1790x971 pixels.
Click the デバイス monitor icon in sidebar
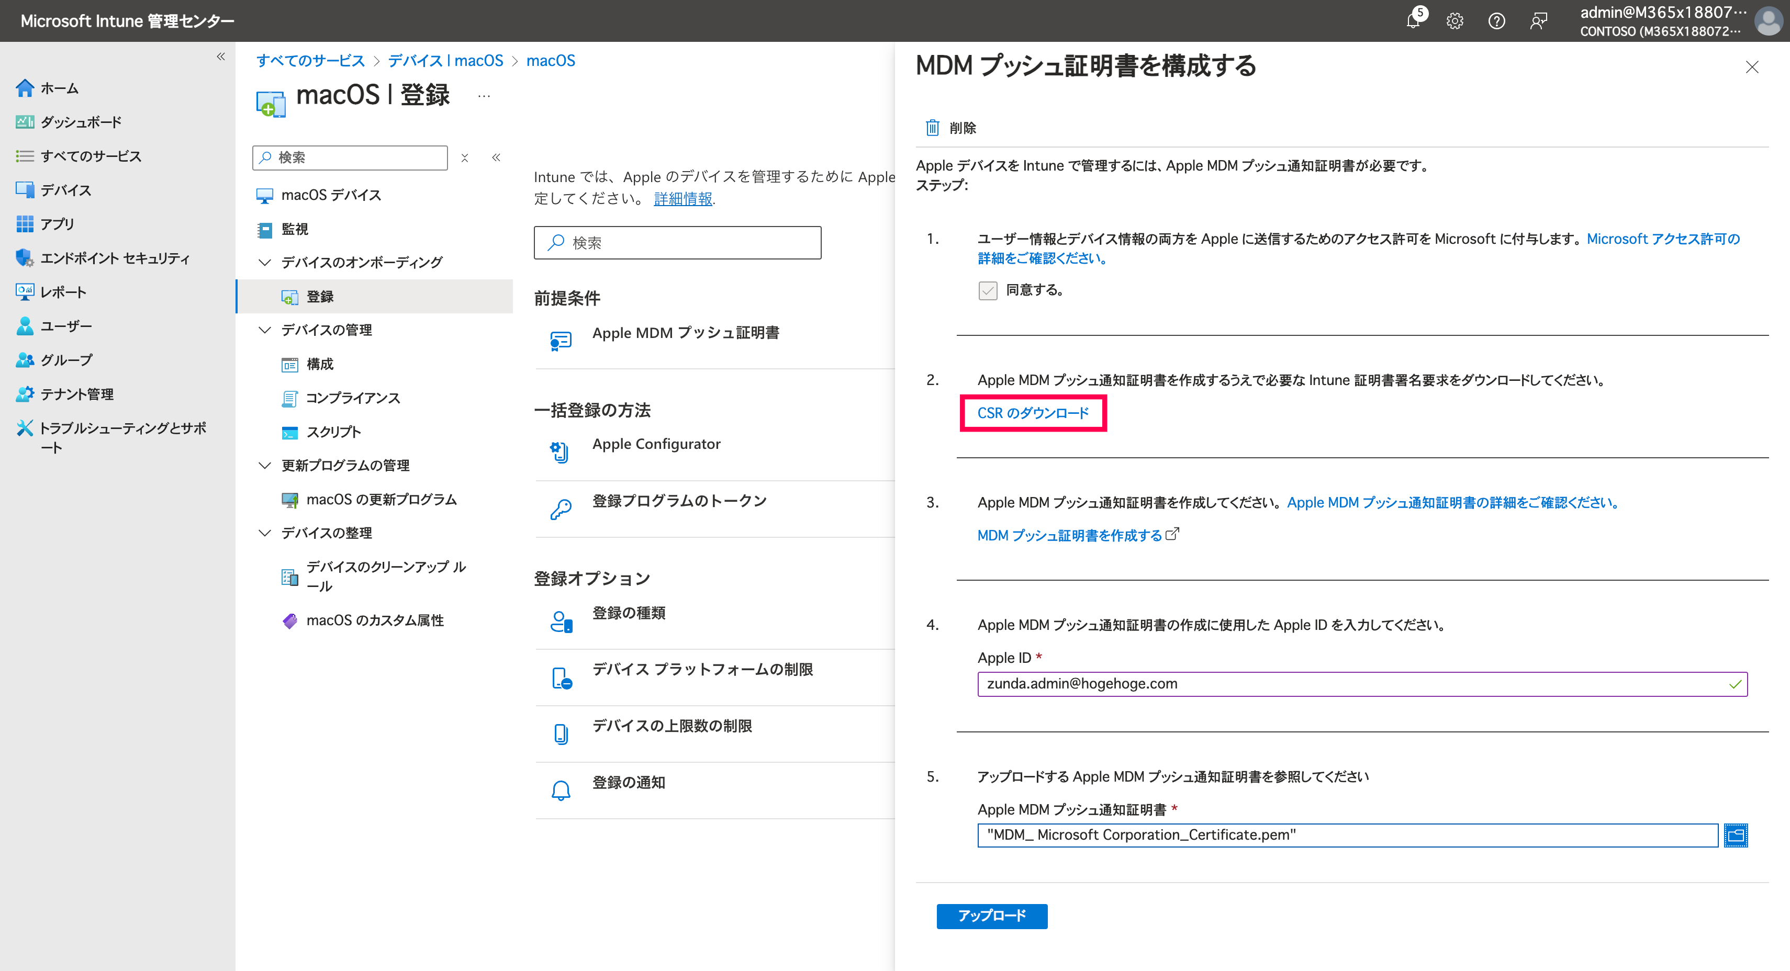pos(25,189)
